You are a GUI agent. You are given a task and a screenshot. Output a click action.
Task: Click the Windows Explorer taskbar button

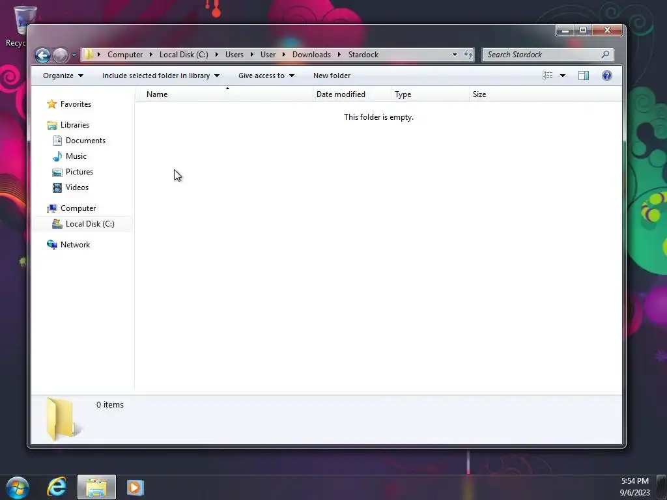[96, 487]
